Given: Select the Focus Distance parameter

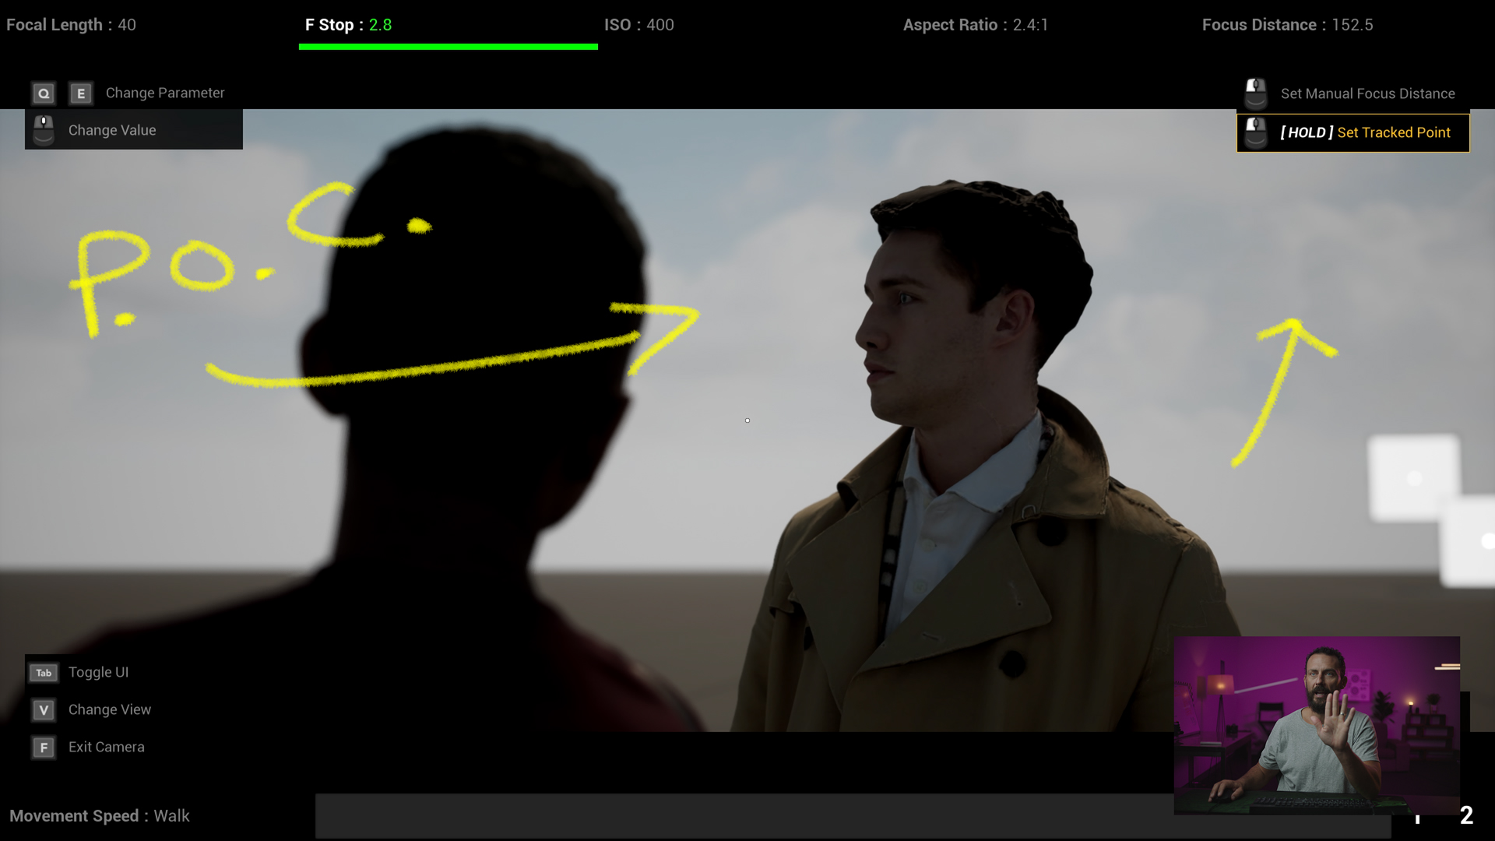Looking at the screenshot, I should 1287,25.
